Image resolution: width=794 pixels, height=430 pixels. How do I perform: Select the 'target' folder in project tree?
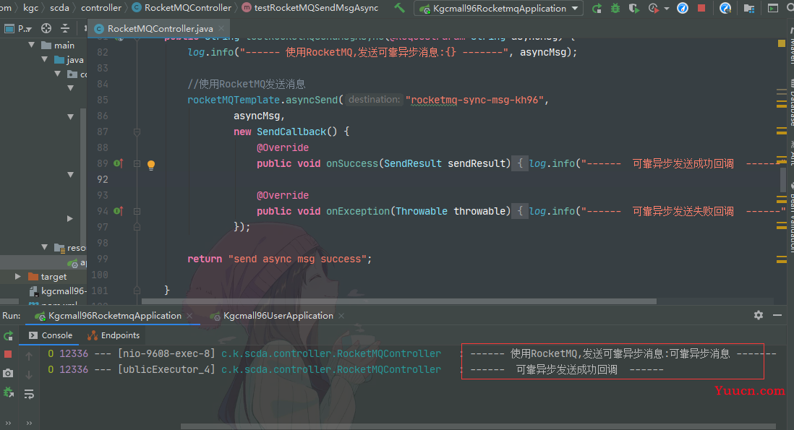pos(48,277)
